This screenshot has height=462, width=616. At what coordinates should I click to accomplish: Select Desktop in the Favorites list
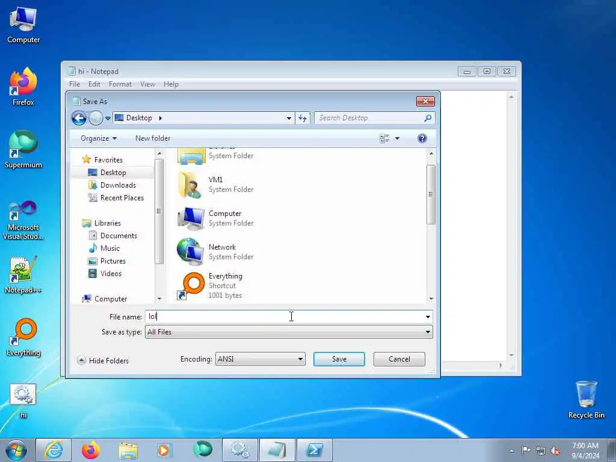tap(112, 173)
